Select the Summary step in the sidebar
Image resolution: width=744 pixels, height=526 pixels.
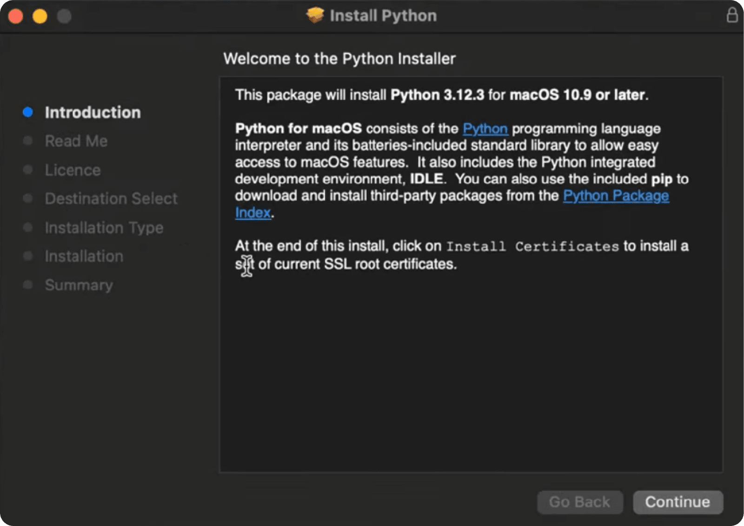79,285
